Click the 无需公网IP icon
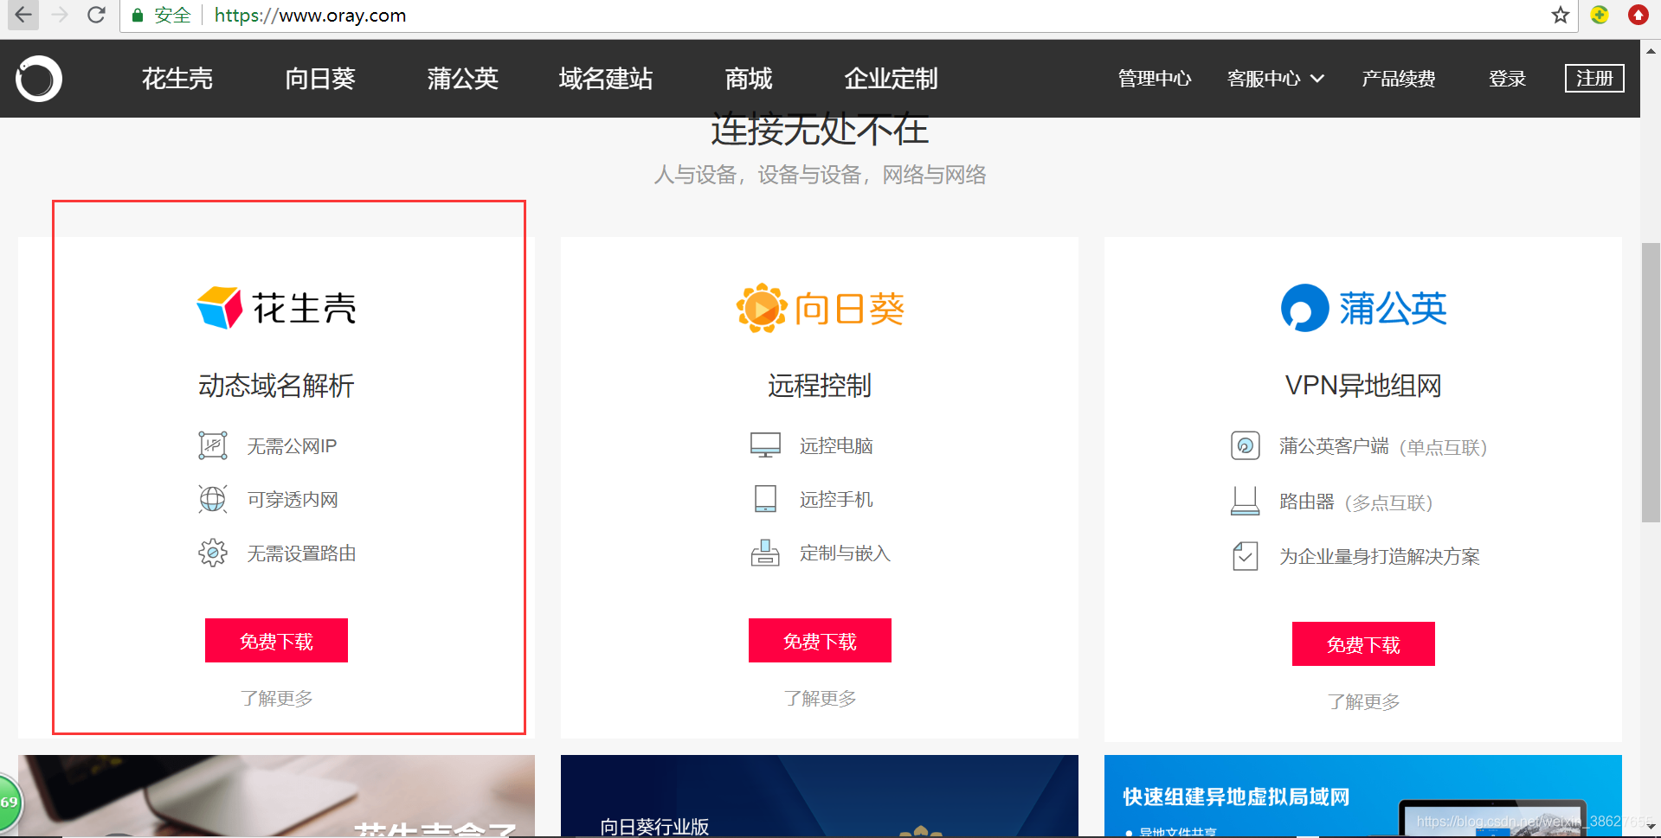The height and width of the screenshot is (838, 1661). (213, 445)
